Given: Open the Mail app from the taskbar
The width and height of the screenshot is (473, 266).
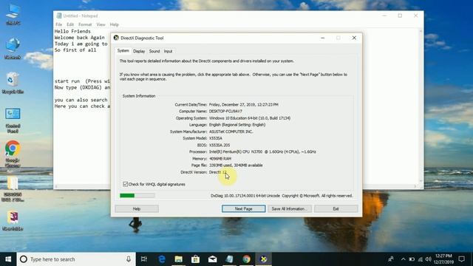Looking at the screenshot, I should (x=212, y=259).
